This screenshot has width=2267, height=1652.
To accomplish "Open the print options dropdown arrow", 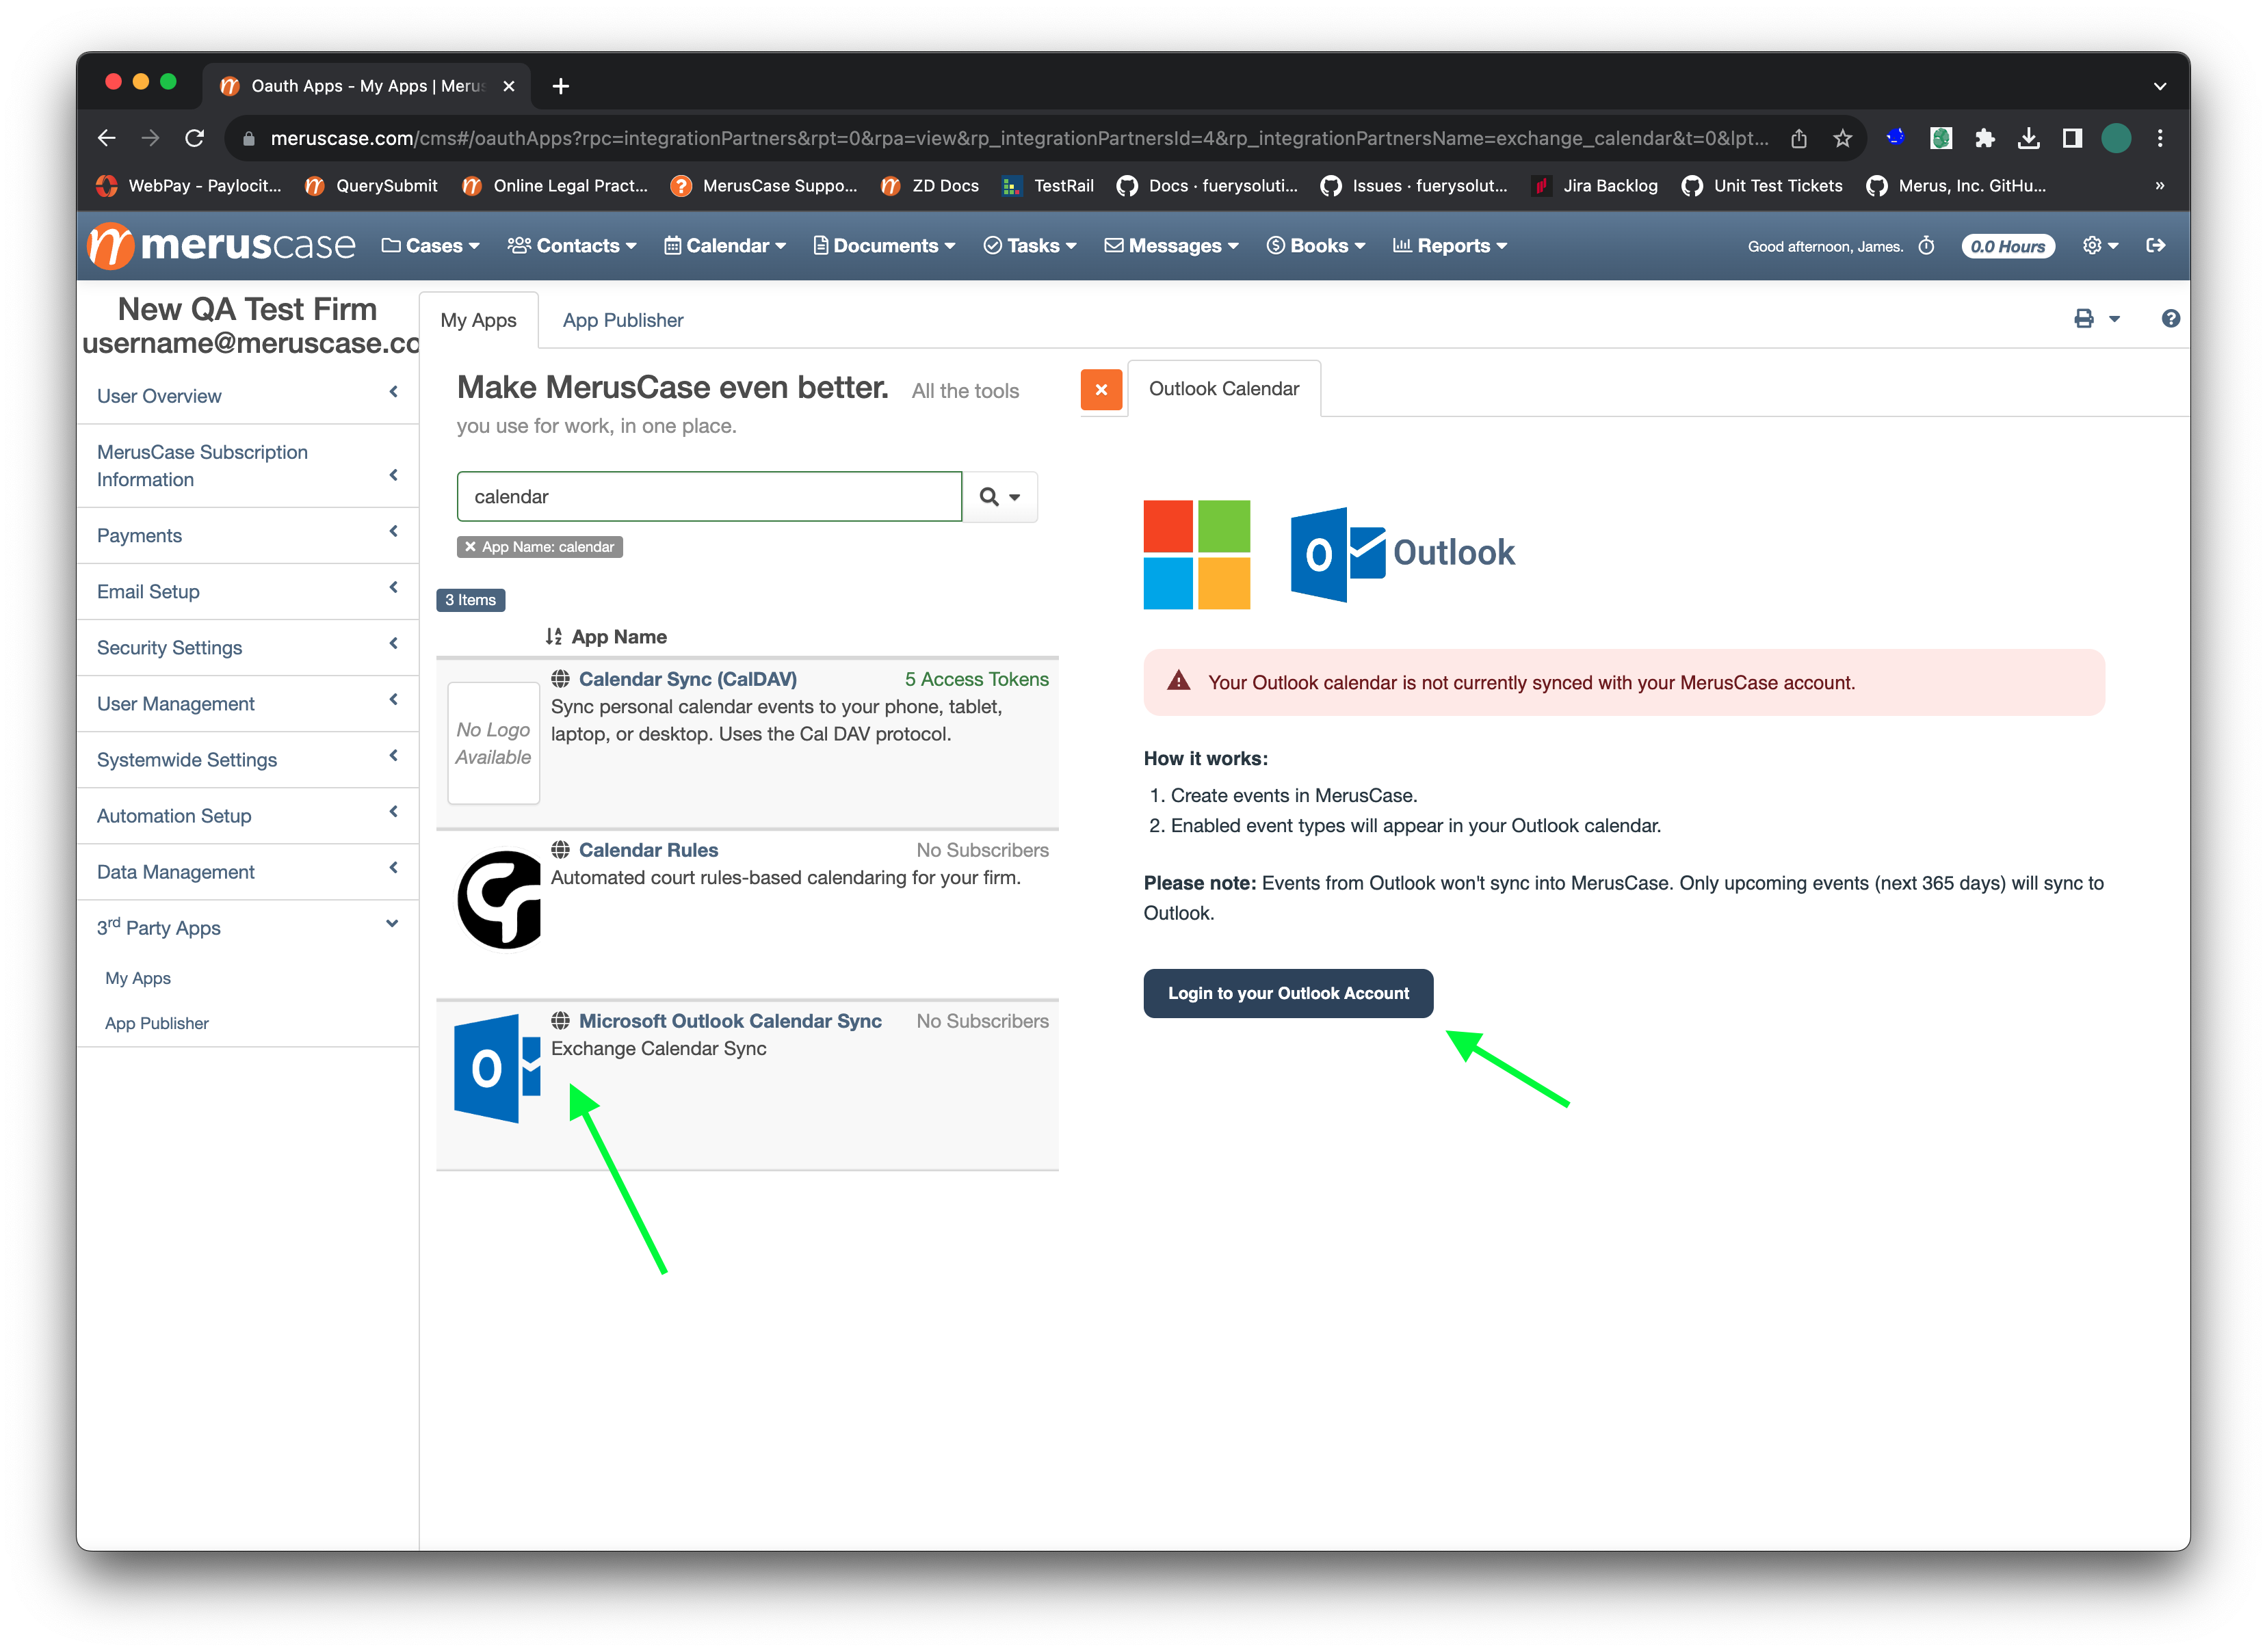I will click(x=2114, y=319).
